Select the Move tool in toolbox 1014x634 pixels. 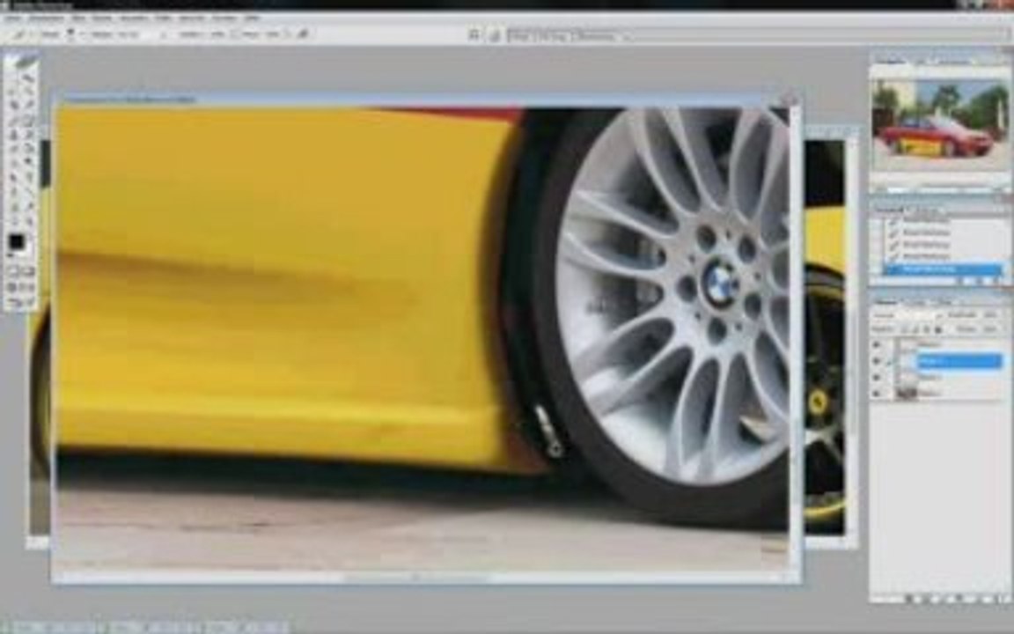[28, 79]
